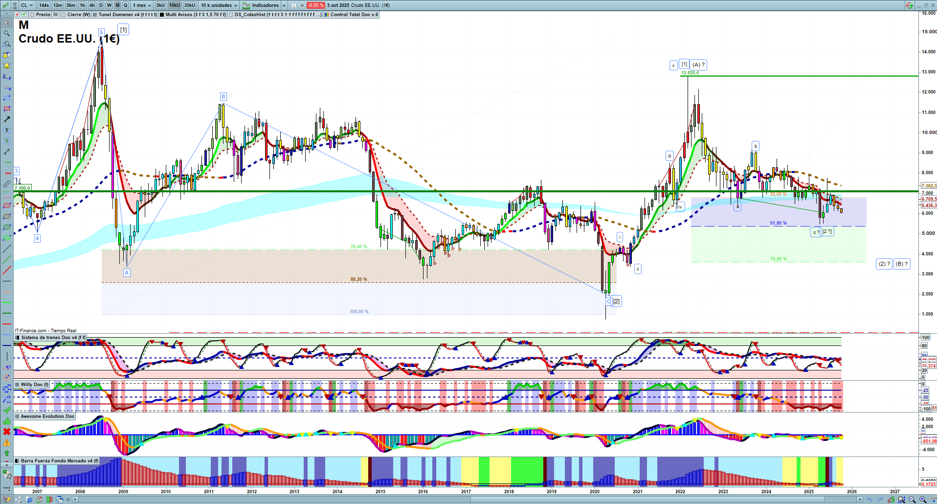The image size is (937, 504).
Task: Toggle the Tunel Domenec v4 indicator square
Action: pos(95,15)
